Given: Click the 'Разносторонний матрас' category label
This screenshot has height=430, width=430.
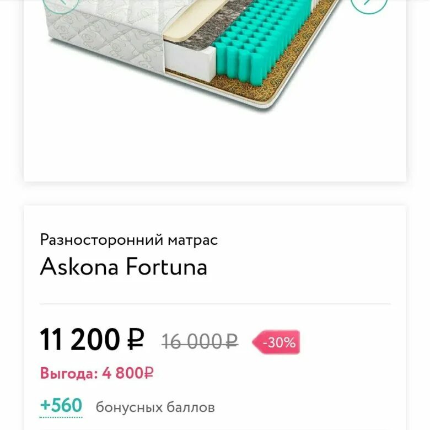Looking at the screenshot, I should click(x=128, y=240).
